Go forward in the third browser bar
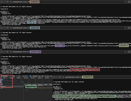The image size is (131, 101). 5,52
